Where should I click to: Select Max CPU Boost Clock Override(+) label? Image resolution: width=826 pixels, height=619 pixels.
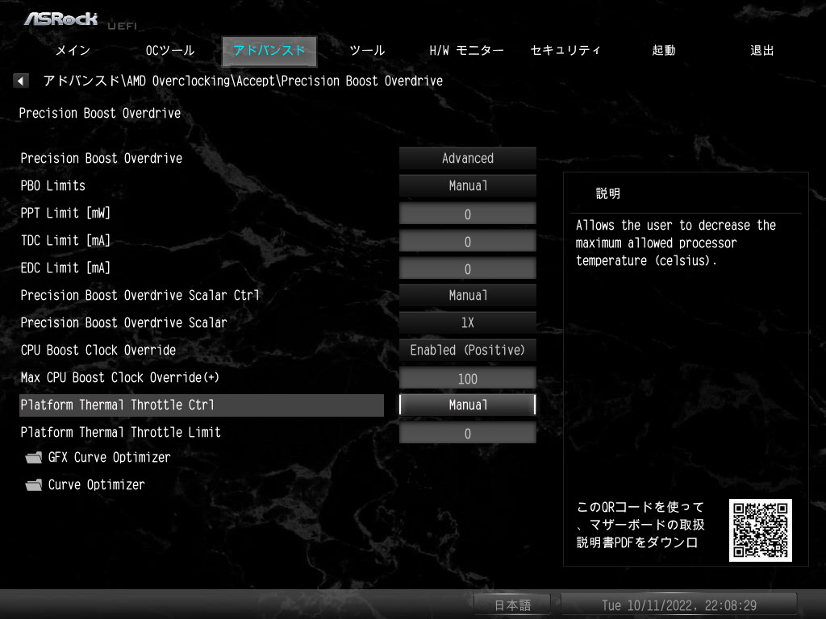point(119,377)
